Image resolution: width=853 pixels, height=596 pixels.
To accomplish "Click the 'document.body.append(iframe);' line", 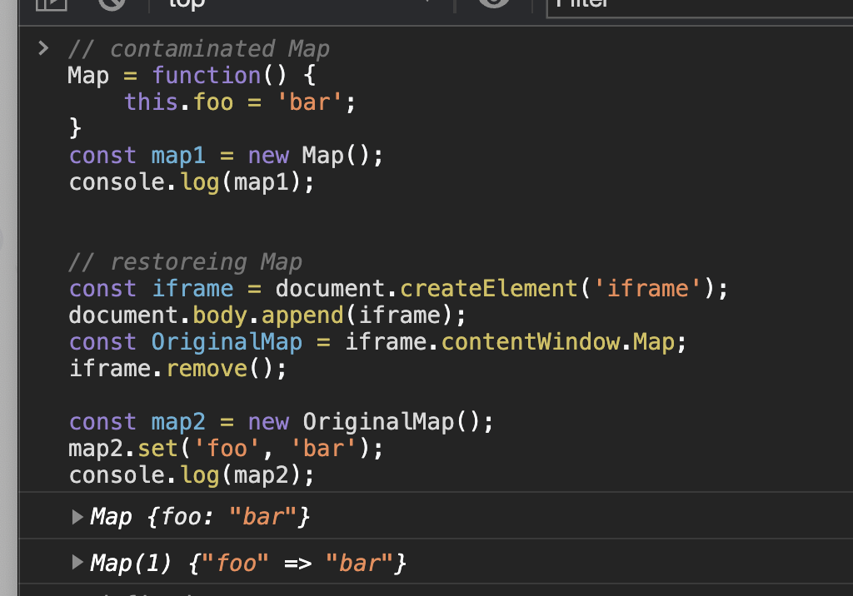I will [267, 315].
